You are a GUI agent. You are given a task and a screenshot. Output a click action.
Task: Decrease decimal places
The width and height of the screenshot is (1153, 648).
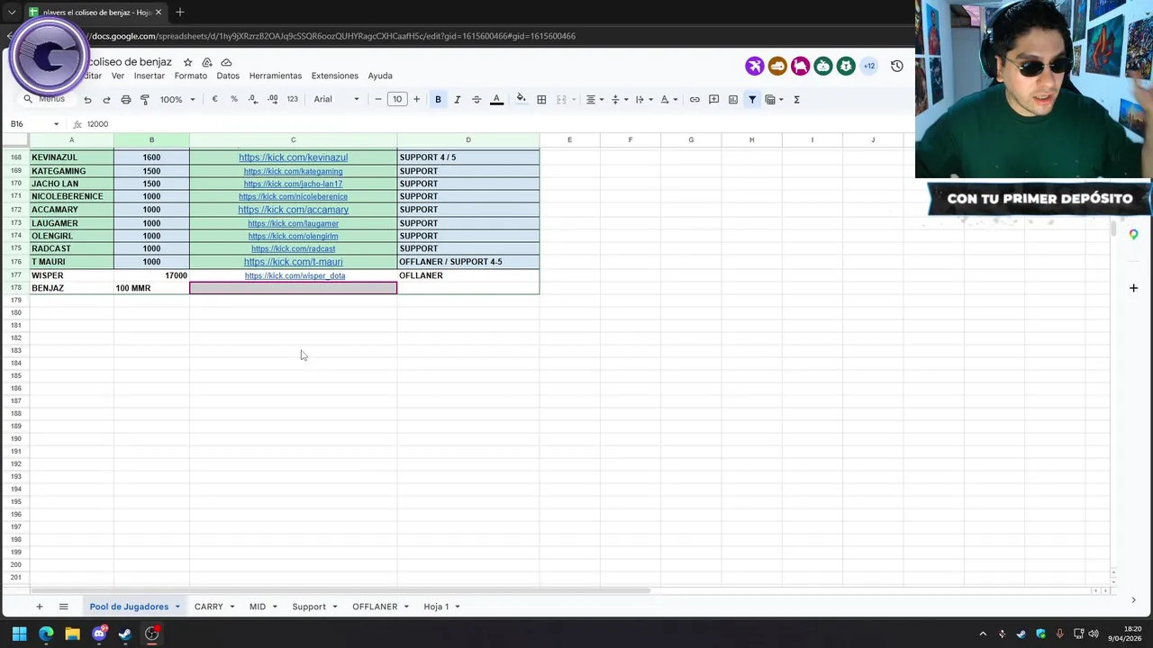coord(253,99)
